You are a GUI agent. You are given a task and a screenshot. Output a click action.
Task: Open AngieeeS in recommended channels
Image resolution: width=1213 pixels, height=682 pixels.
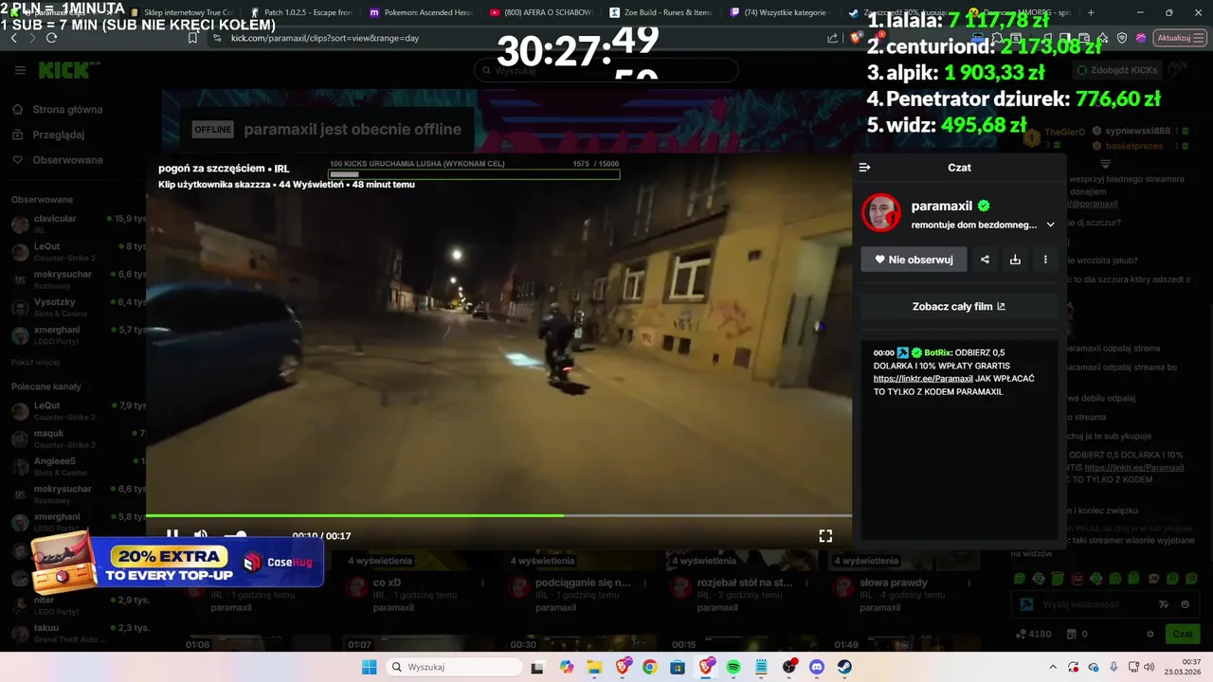(76, 466)
